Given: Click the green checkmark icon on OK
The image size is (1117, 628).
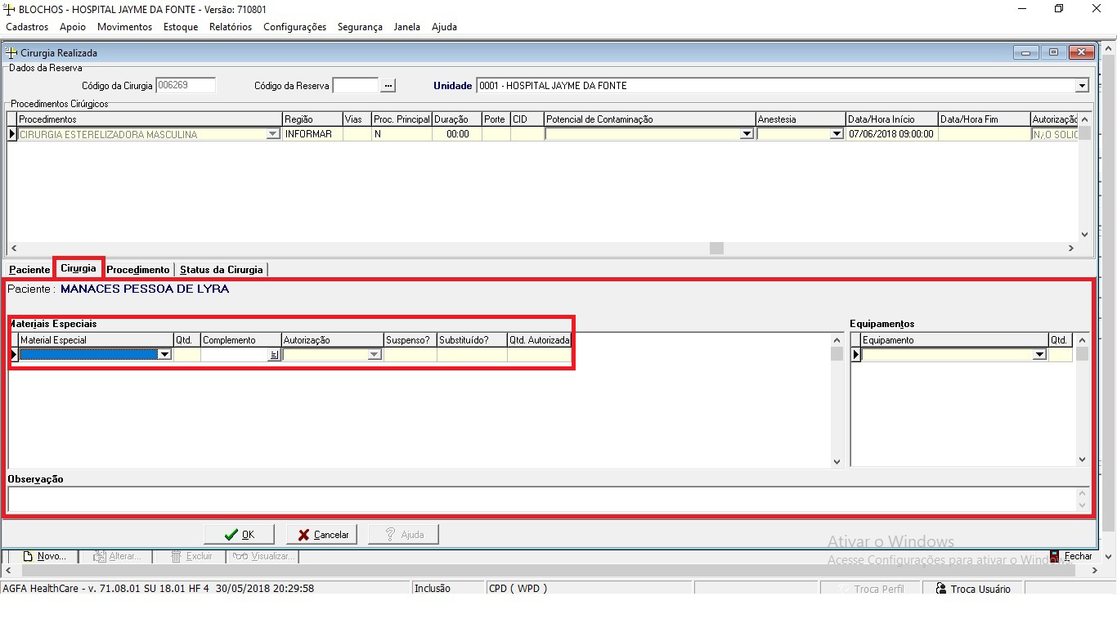Looking at the screenshot, I should click(x=231, y=535).
